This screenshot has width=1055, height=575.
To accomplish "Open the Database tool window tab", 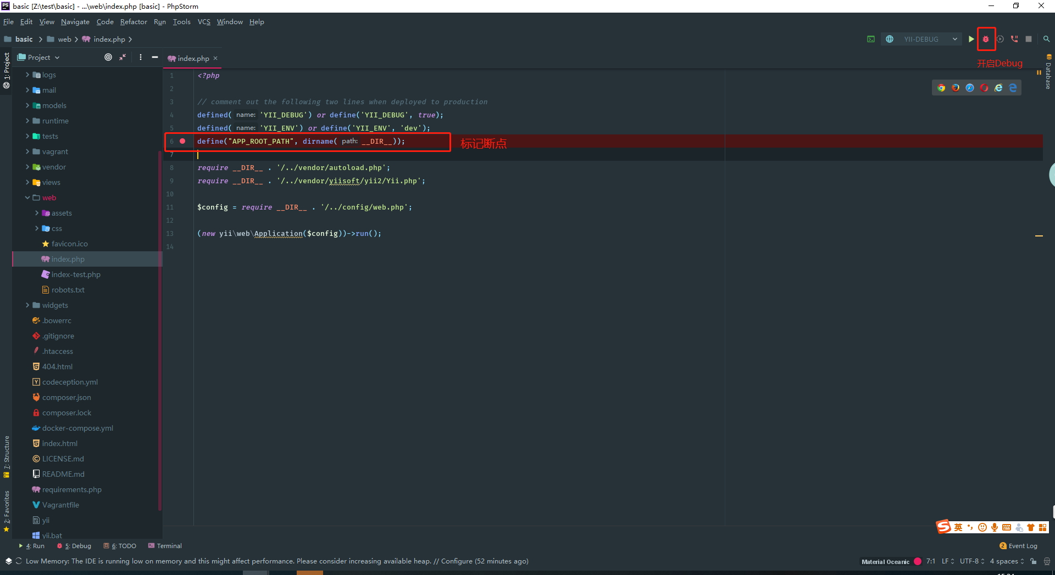I will click(x=1048, y=72).
